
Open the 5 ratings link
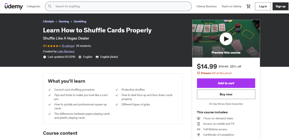[x=68, y=46]
